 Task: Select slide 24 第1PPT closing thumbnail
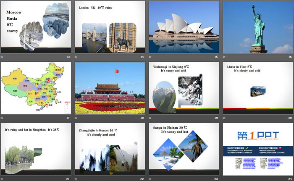(258, 150)
